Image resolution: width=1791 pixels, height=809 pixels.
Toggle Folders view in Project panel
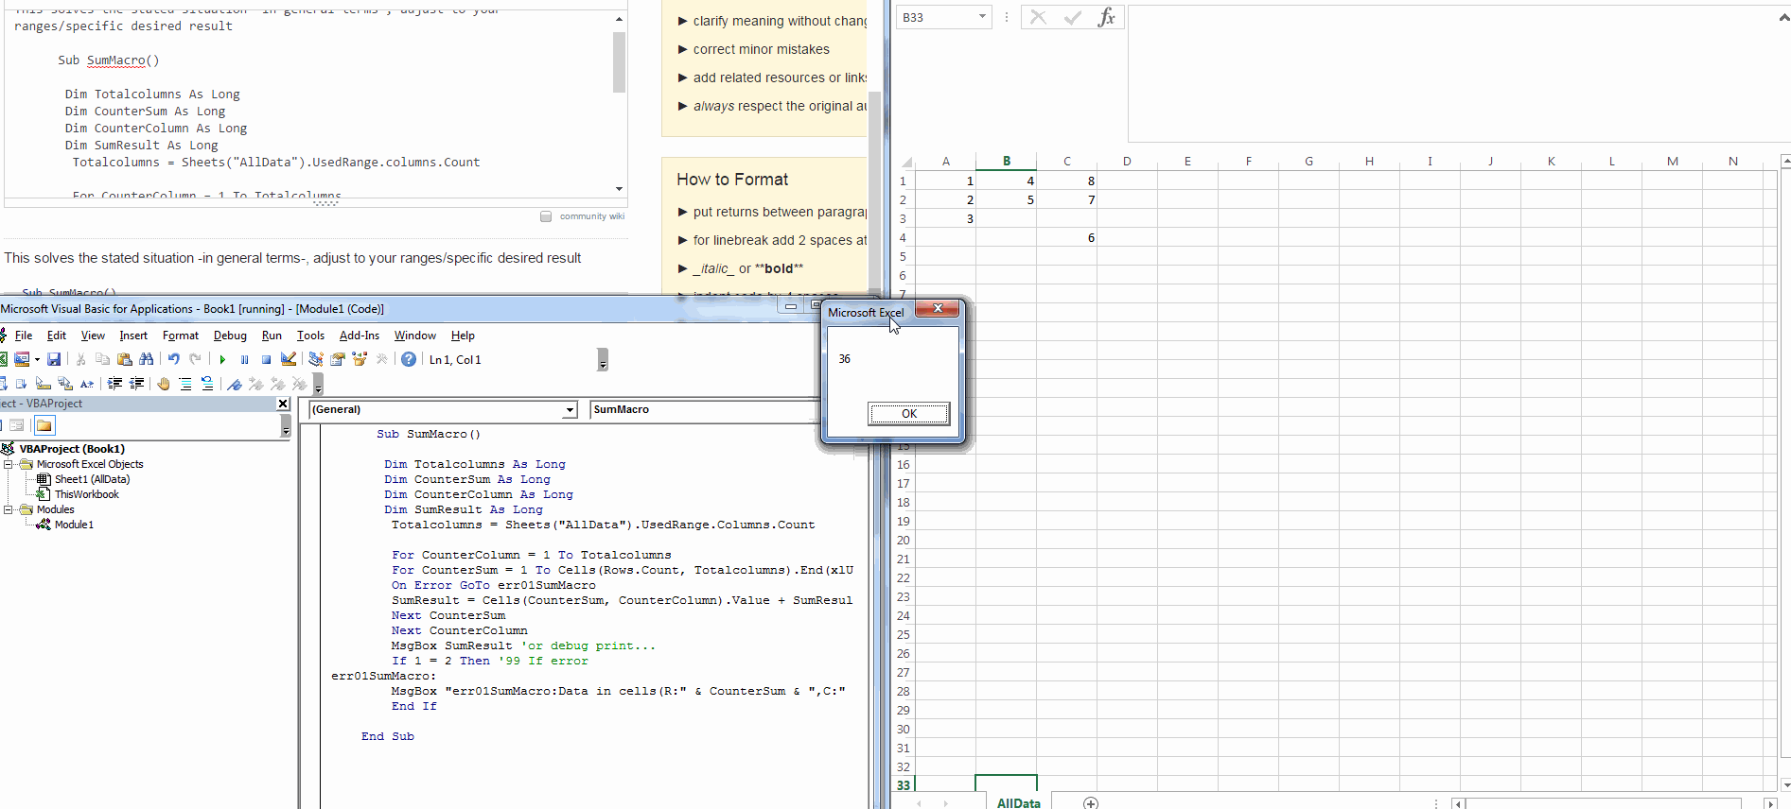(44, 425)
